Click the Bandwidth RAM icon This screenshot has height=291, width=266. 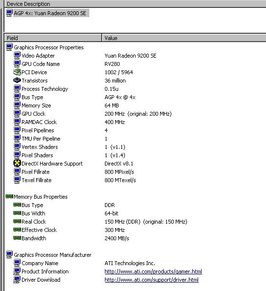(x=17, y=238)
